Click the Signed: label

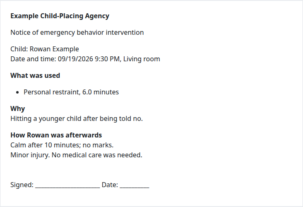pos(22,185)
